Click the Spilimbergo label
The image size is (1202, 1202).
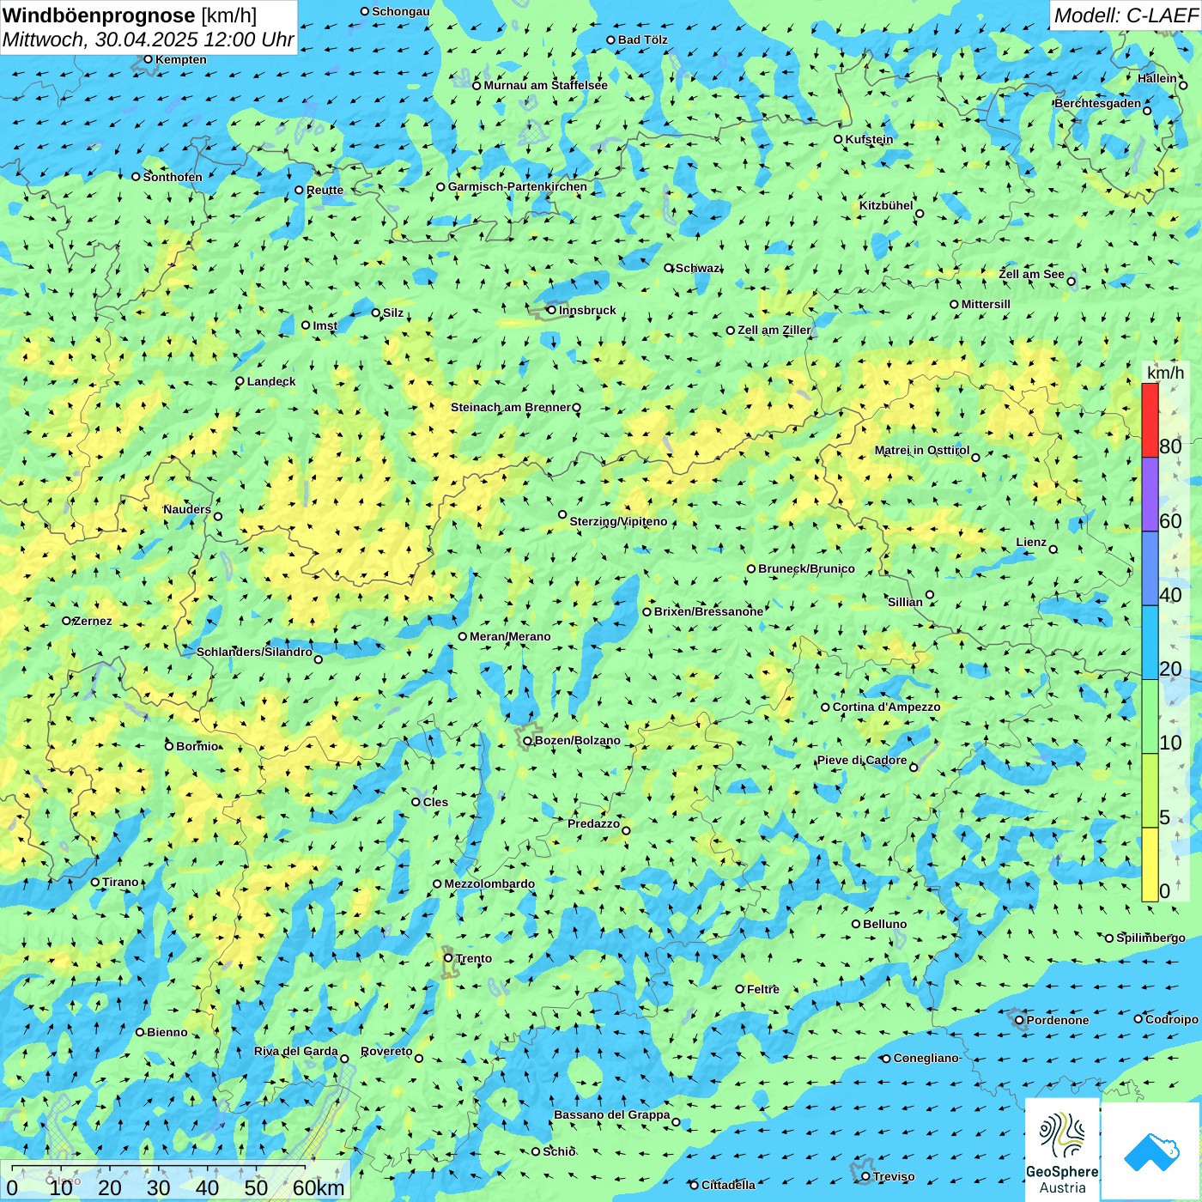pos(1150,938)
